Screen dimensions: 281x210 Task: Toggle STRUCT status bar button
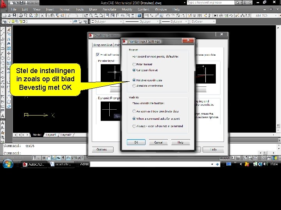point(77,158)
